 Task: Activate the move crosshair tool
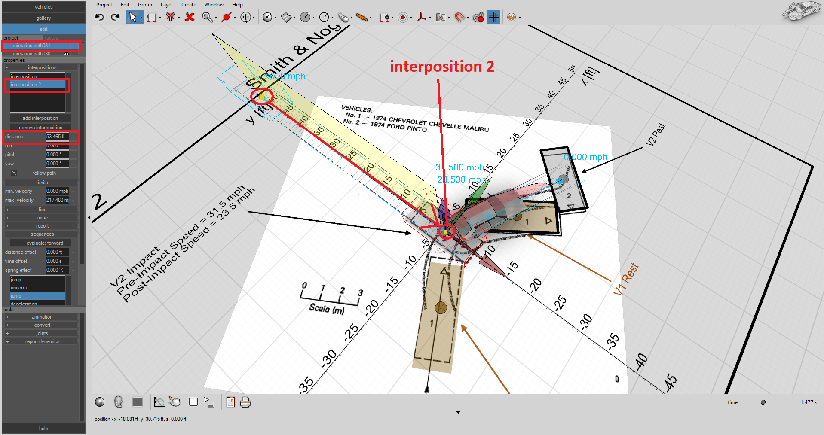(245, 17)
